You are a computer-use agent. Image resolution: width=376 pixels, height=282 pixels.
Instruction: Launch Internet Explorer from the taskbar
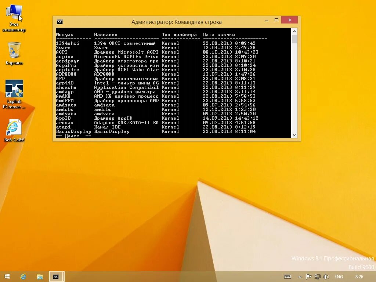coord(23,276)
